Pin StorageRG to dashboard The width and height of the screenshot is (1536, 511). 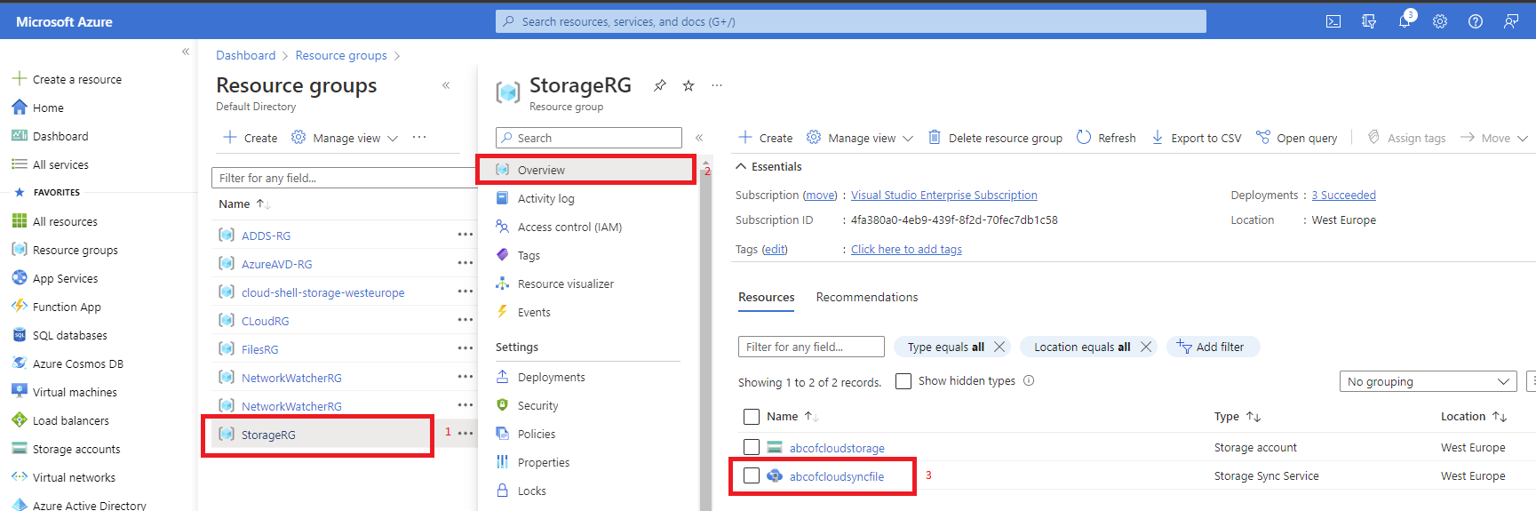tap(660, 85)
